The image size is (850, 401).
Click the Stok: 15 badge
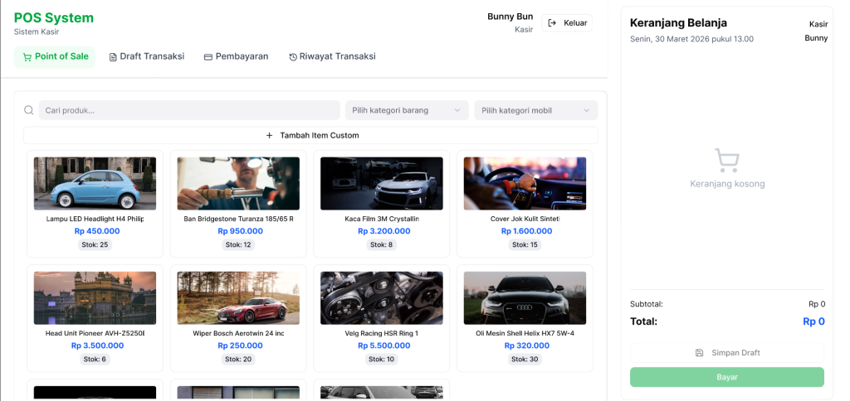click(x=525, y=244)
